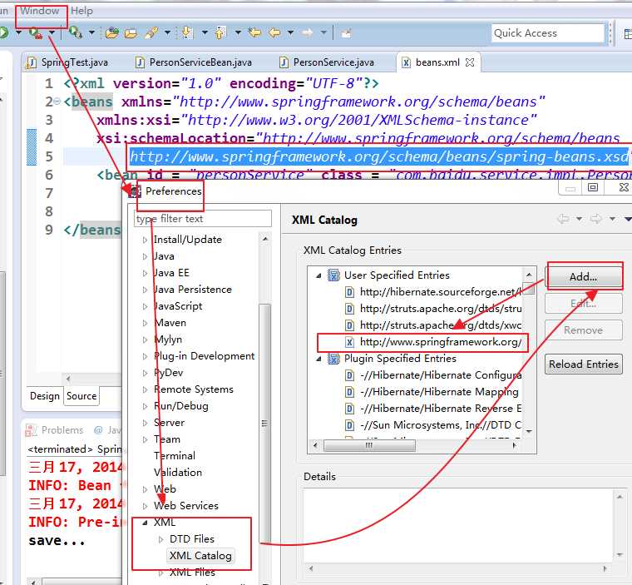
Task: Click the type filter text field
Action: [x=203, y=219]
